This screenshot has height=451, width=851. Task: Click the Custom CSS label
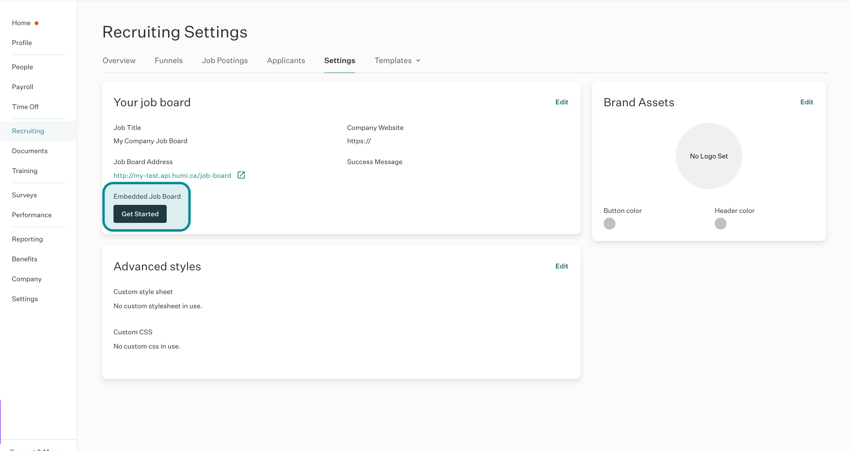(133, 332)
